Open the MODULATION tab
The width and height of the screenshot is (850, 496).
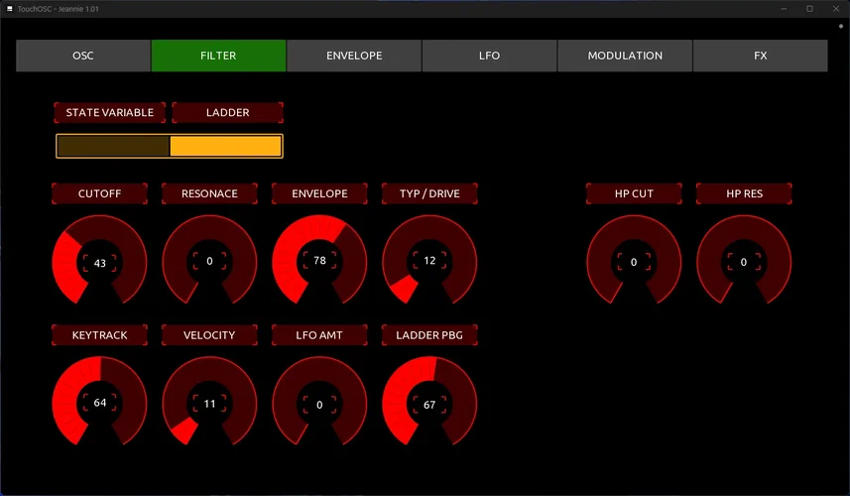pos(625,56)
